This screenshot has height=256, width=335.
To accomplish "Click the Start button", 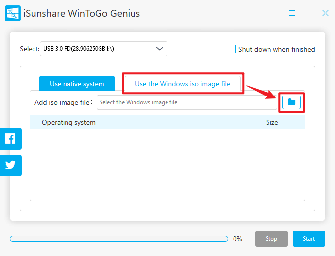I will (309, 238).
